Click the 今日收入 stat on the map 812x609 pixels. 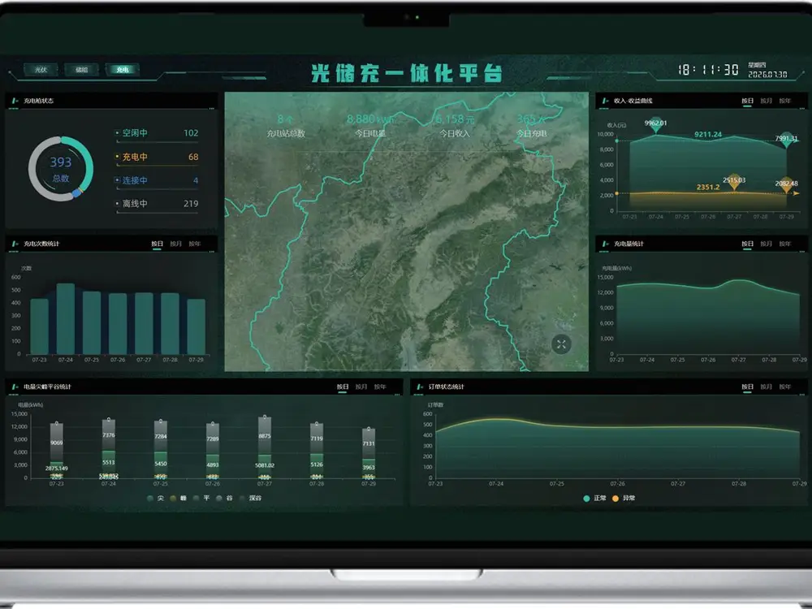click(455, 127)
